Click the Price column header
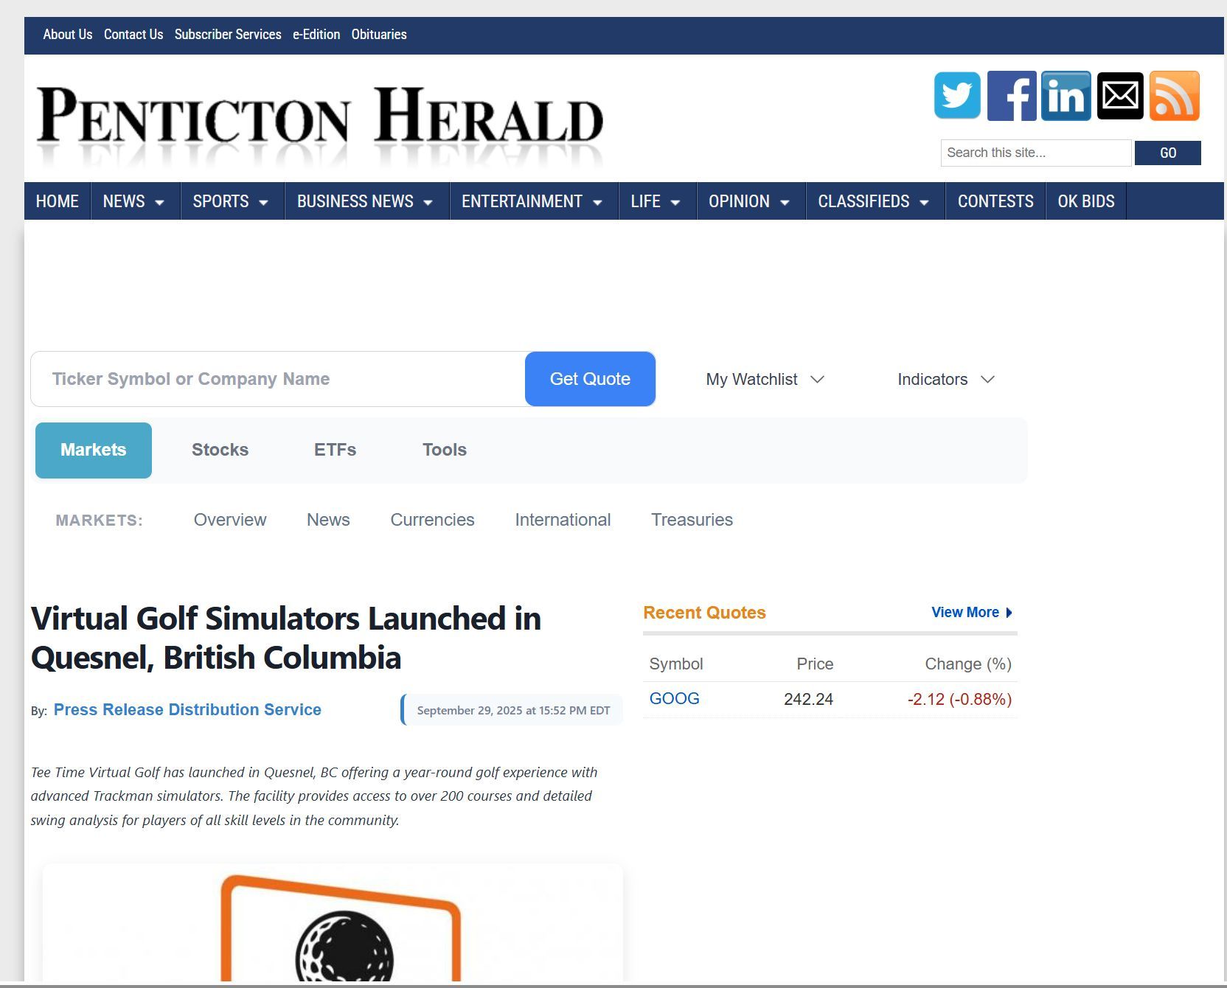This screenshot has width=1227, height=988. click(815, 664)
